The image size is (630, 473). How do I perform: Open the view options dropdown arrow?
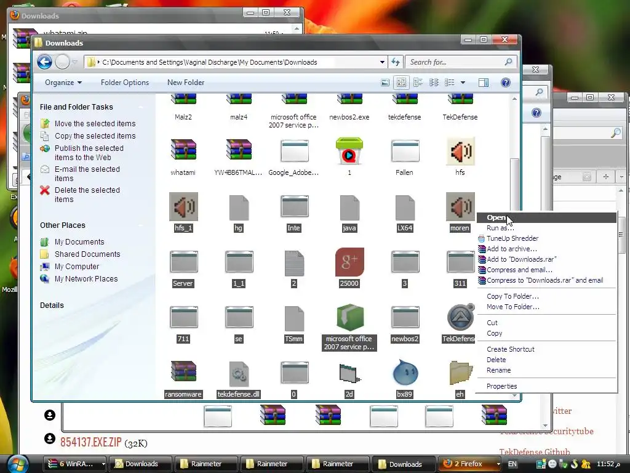click(x=463, y=83)
